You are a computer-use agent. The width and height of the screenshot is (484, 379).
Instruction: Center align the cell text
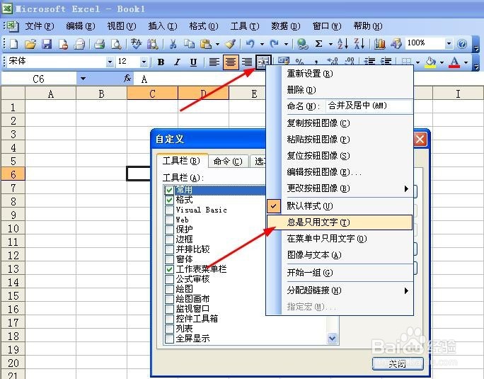[231, 62]
